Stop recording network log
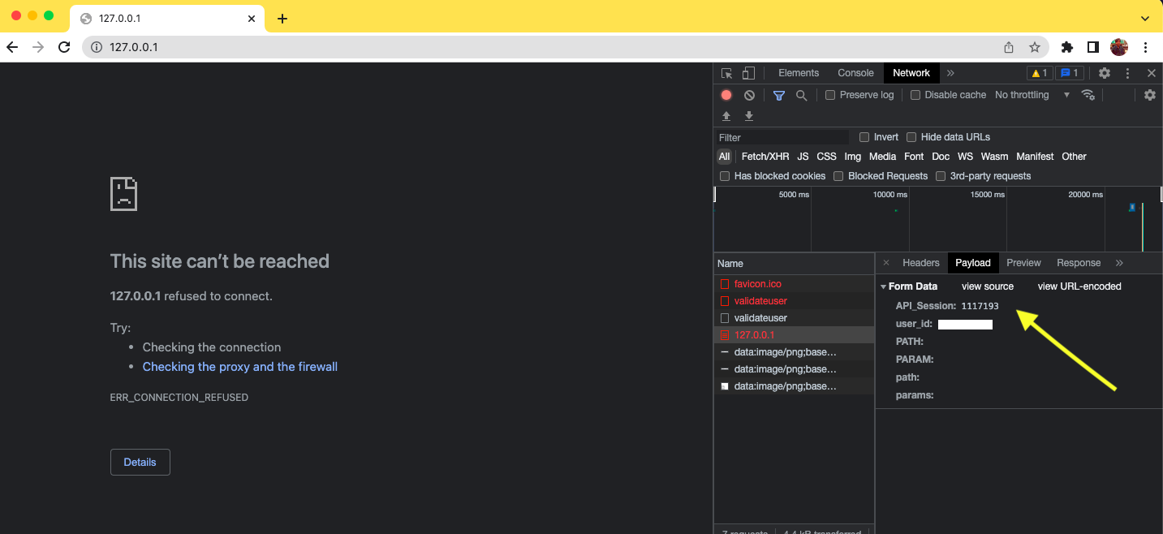Screen dimensions: 1163x534 [x=726, y=95]
